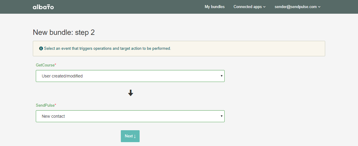Click the 'New bundle: step 2' heading
Screen dimensions: 358x146
64,32
